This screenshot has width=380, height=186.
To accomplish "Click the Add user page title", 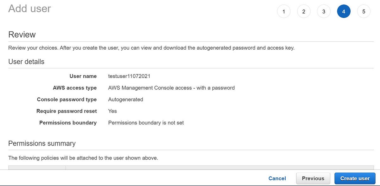I will pos(29,9).
